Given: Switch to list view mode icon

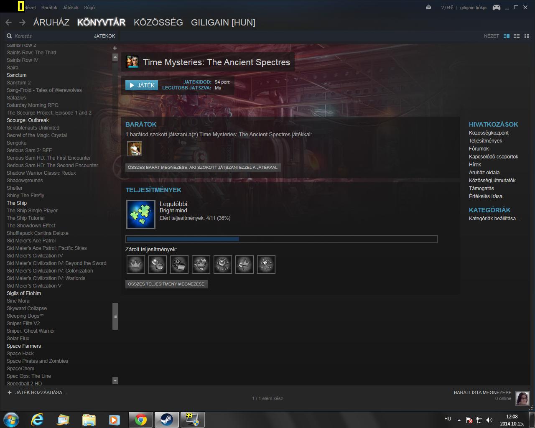Looking at the screenshot, I should (x=517, y=36).
